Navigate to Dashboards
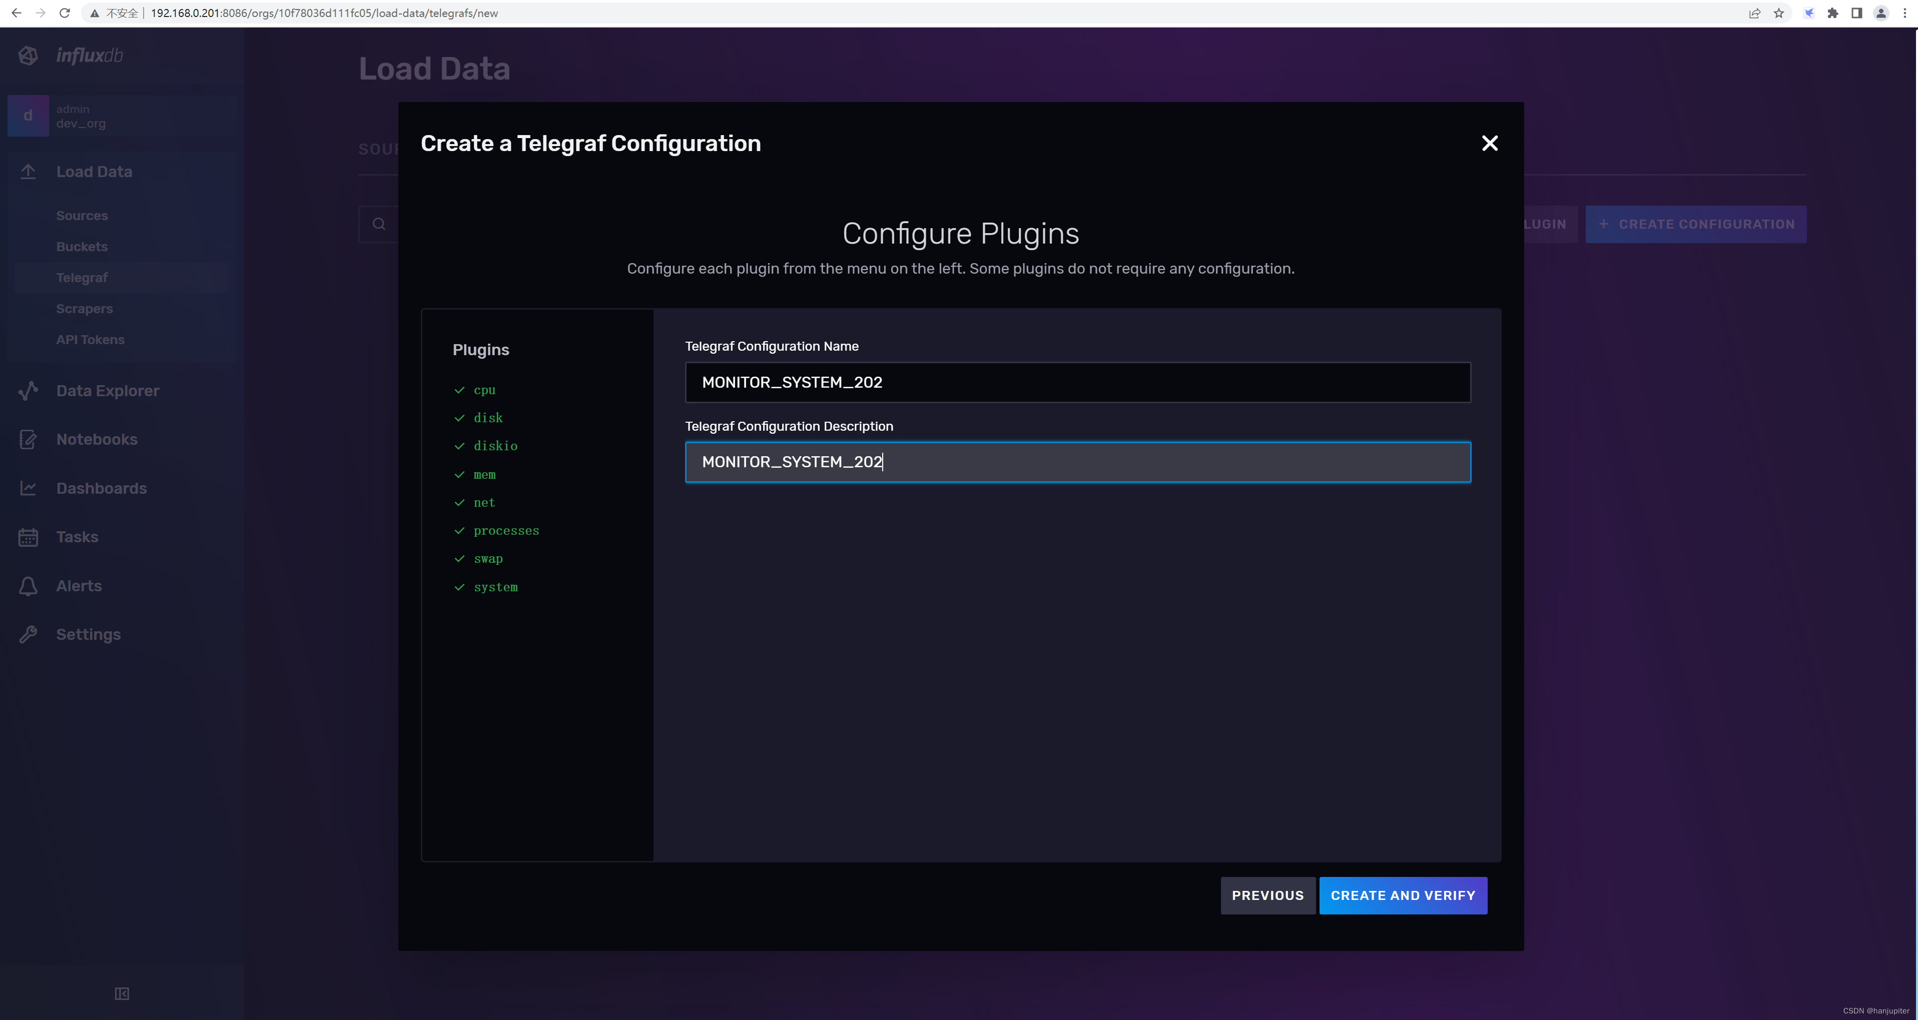 [x=101, y=488]
